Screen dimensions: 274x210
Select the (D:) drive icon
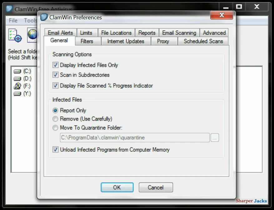17,79
